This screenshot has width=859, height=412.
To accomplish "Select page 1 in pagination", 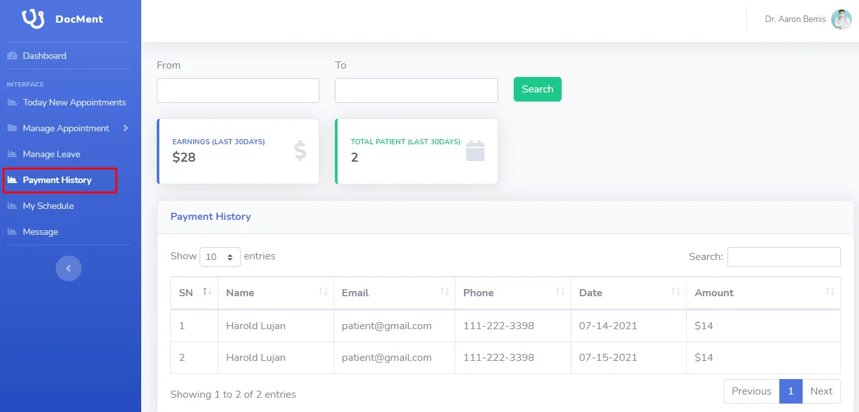I will click(791, 391).
